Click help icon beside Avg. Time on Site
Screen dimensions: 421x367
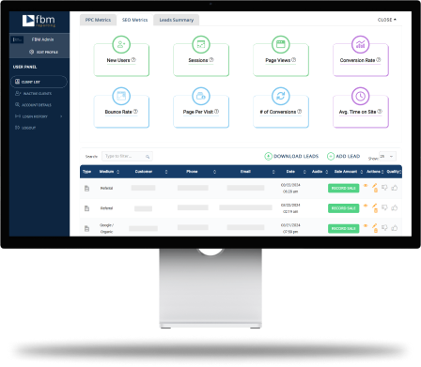pyautogui.click(x=380, y=112)
